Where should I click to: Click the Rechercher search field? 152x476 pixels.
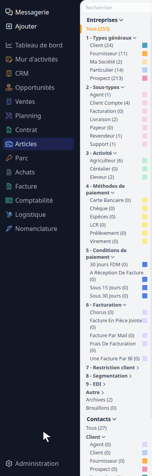(116, 7)
